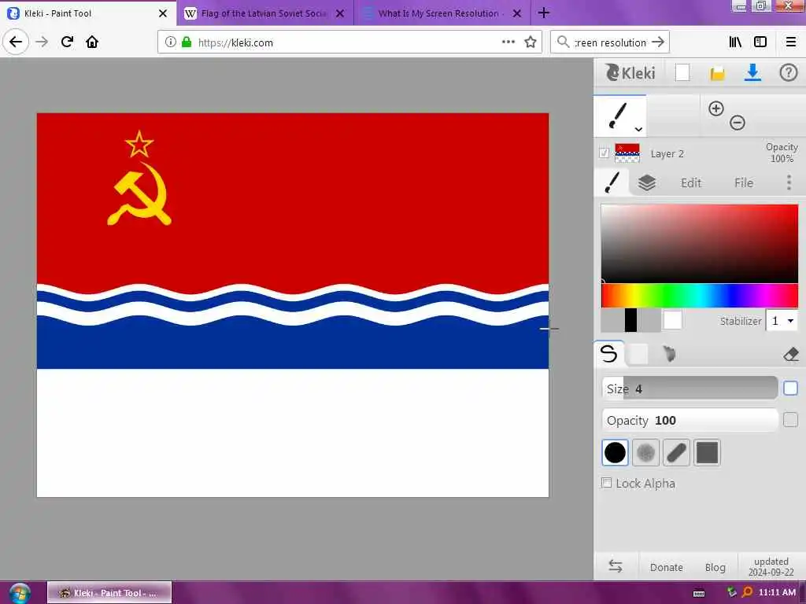
Task: Submit search with arrow button
Action: point(658,42)
